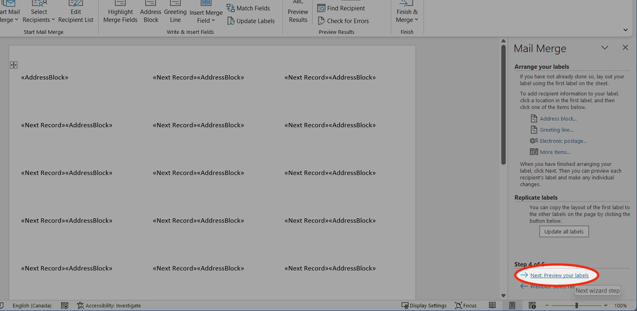This screenshot has height=311, width=637.
Task: Click Find Recipient in ribbon
Action: click(342, 8)
